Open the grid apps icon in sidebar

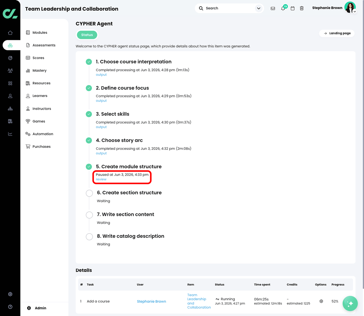[x=10, y=83]
